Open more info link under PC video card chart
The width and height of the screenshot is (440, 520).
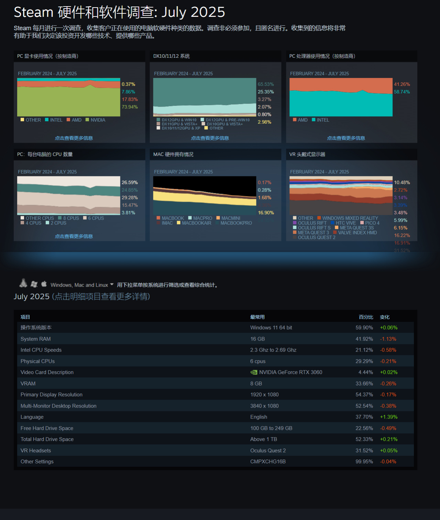(x=74, y=138)
